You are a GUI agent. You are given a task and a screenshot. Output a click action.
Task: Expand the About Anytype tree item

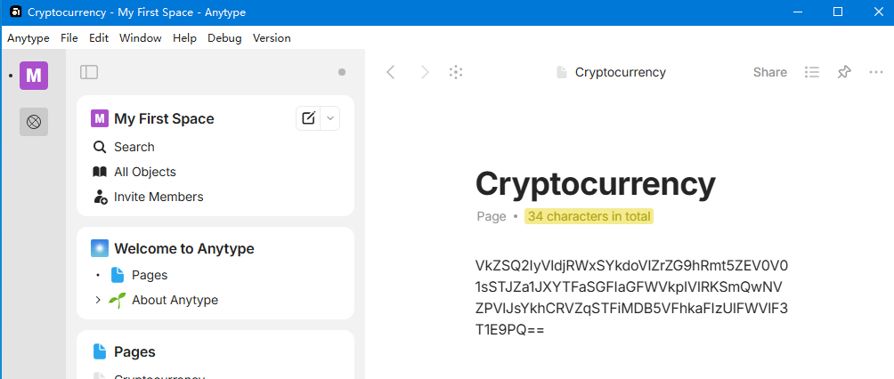coord(98,300)
